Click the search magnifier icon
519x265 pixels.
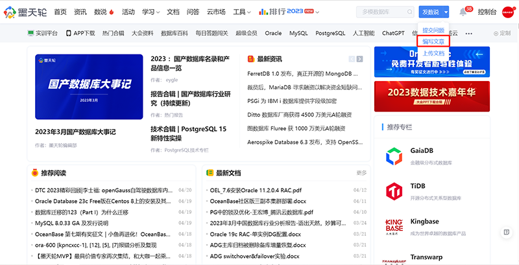pyautogui.click(x=410, y=12)
